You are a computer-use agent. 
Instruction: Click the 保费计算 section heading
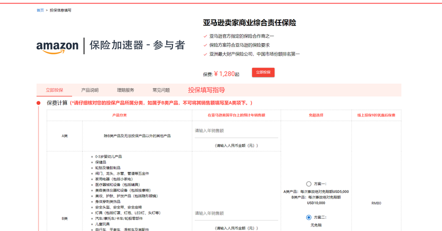[x=57, y=103]
